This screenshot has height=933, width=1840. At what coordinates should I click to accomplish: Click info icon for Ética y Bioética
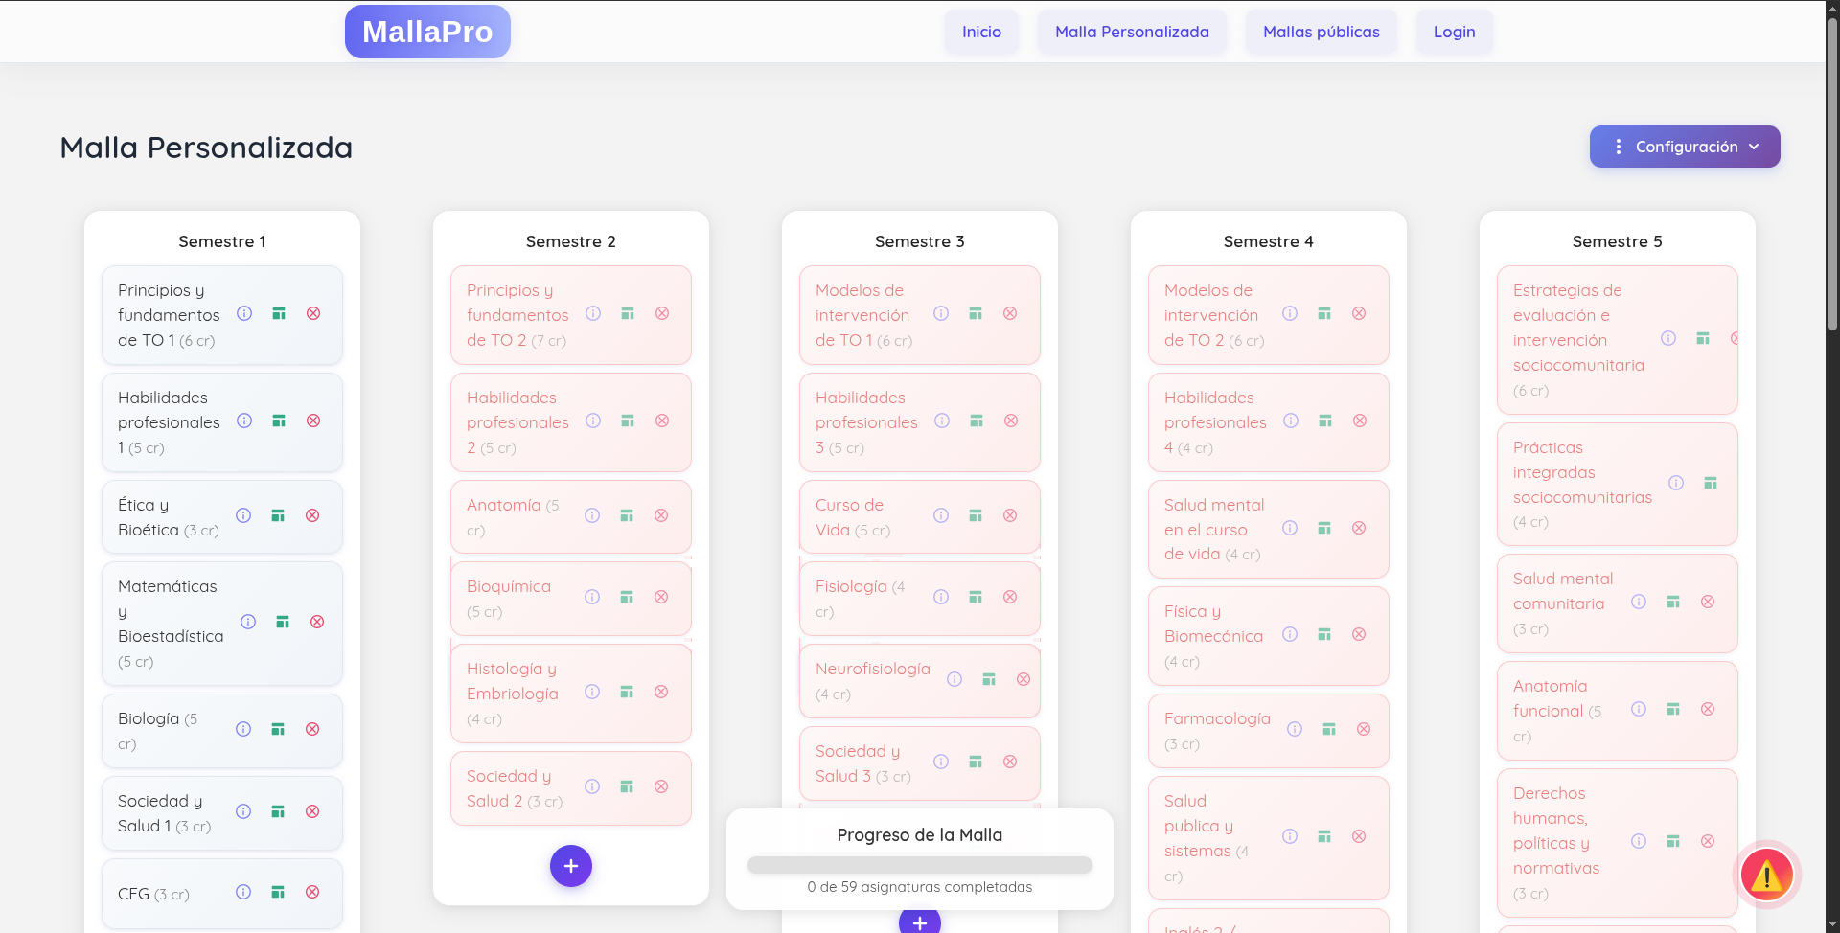(x=243, y=515)
